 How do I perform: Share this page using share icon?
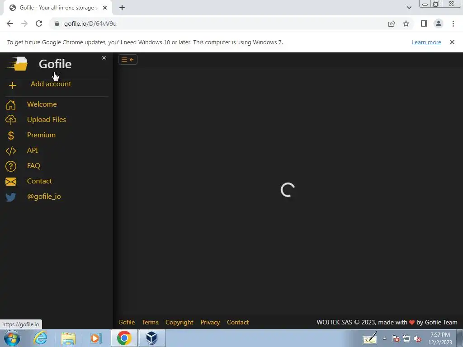[392, 23]
